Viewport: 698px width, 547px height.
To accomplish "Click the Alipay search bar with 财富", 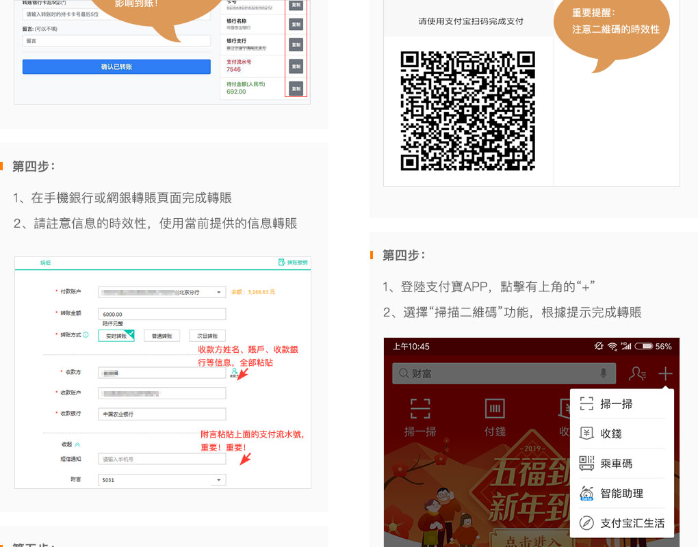I will (x=504, y=373).
